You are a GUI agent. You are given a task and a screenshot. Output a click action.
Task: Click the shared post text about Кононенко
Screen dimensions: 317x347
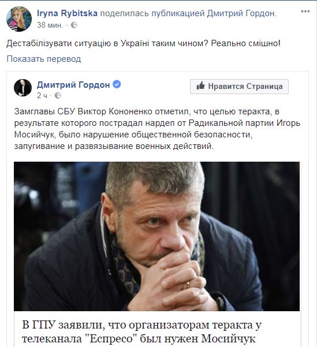tap(157, 129)
